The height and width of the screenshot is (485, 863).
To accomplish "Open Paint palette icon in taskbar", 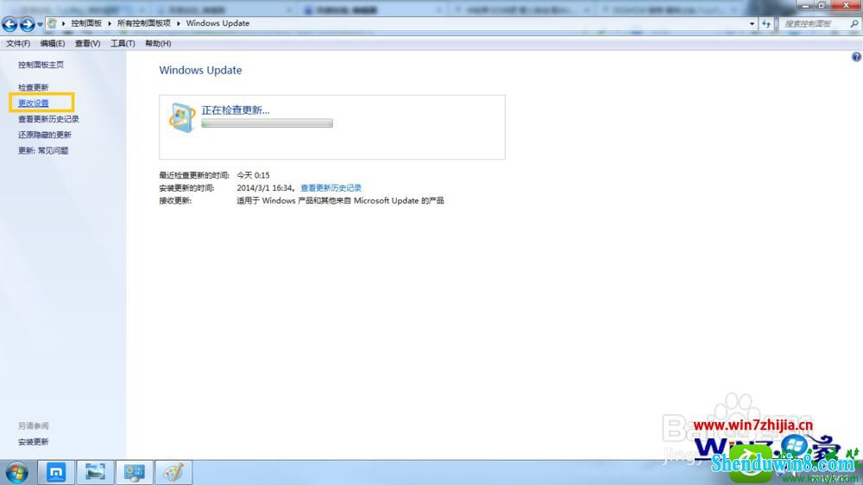I will pyautogui.click(x=174, y=472).
